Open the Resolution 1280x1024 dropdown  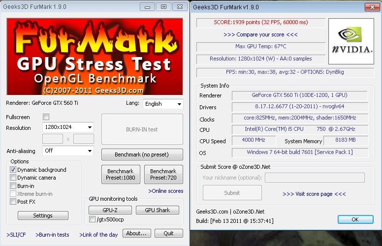(x=68, y=127)
